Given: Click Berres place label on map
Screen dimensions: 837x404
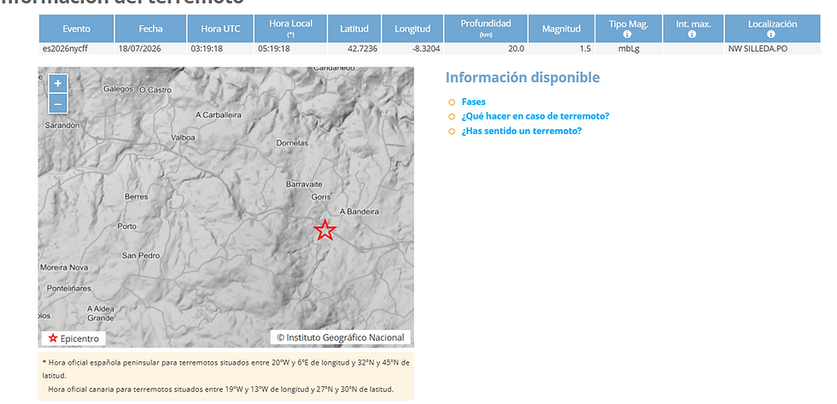Looking at the screenshot, I should click(x=136, y=196).
